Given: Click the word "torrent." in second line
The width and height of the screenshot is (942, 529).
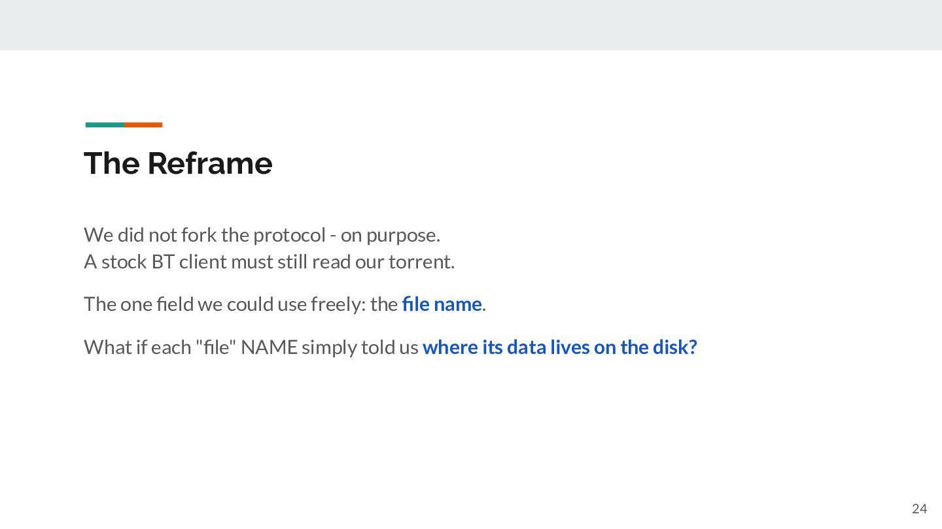Looking at the screenshot, I should tap(421, 262).
